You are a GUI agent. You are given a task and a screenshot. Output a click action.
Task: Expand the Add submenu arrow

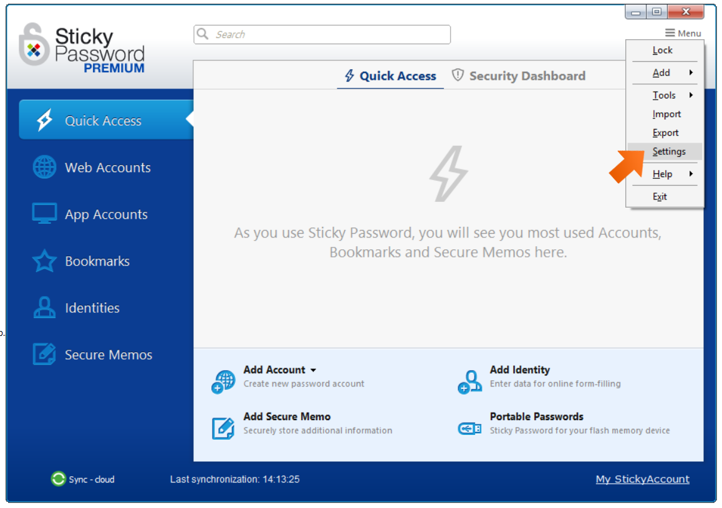tap(691, 72)
